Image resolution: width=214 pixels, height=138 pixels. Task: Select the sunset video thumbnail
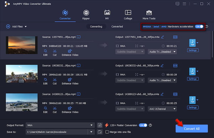(x=22, y=45)
